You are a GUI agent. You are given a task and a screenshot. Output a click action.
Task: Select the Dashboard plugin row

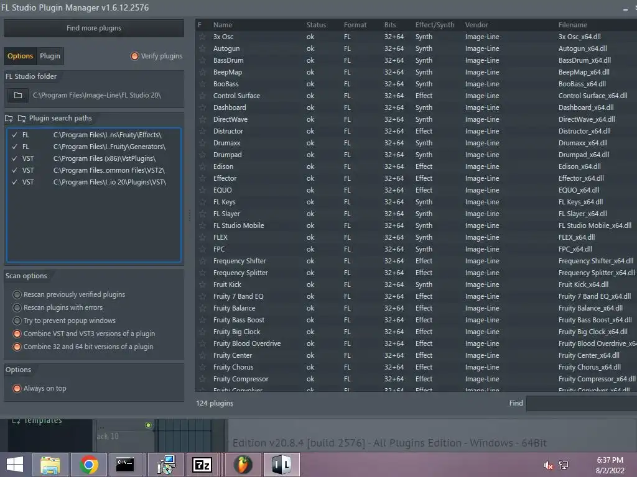(x=416, y=107)
